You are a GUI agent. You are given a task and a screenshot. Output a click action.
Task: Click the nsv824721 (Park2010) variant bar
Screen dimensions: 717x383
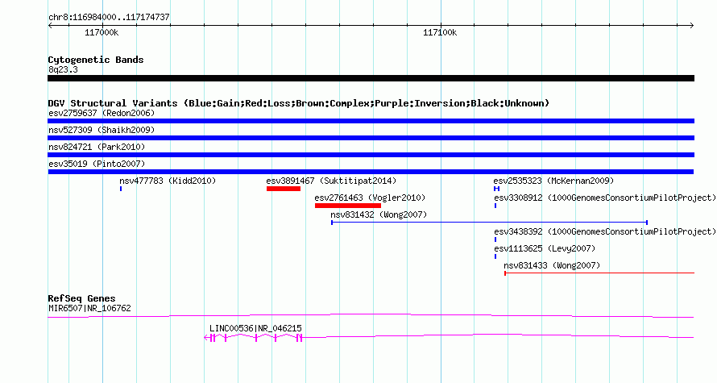click(371, 155)
